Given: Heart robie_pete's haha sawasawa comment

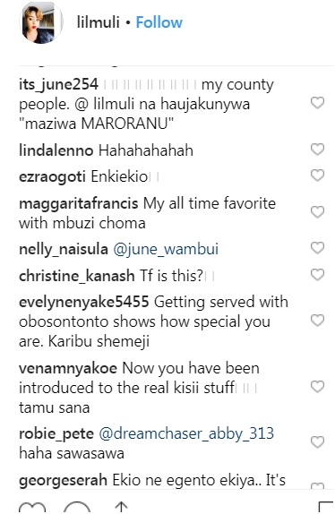Looking at the screenshot, I should pos(317,442).
